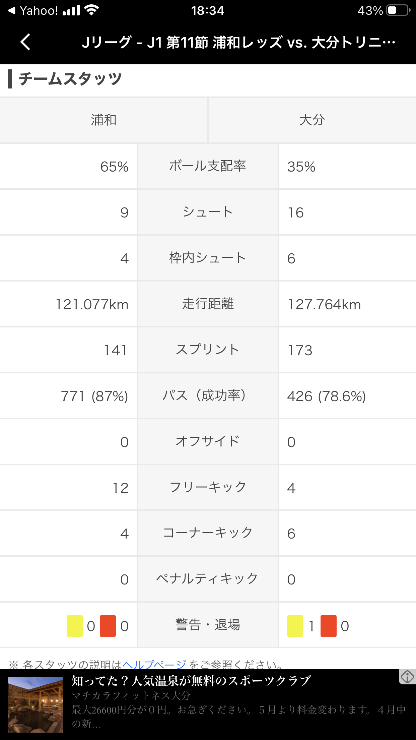Tap the ボール支配率 stat label
This screenshot has width=416, height=740.
[x=208, y=166]
